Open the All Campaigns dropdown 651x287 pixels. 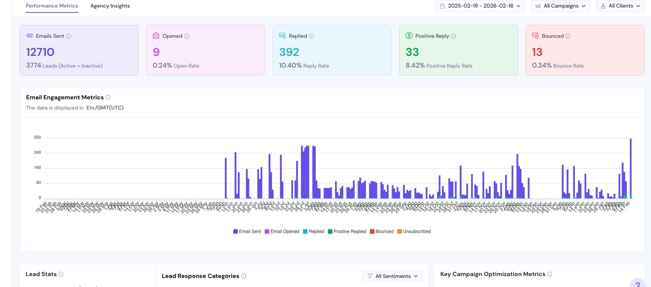(x=560, y=6)
